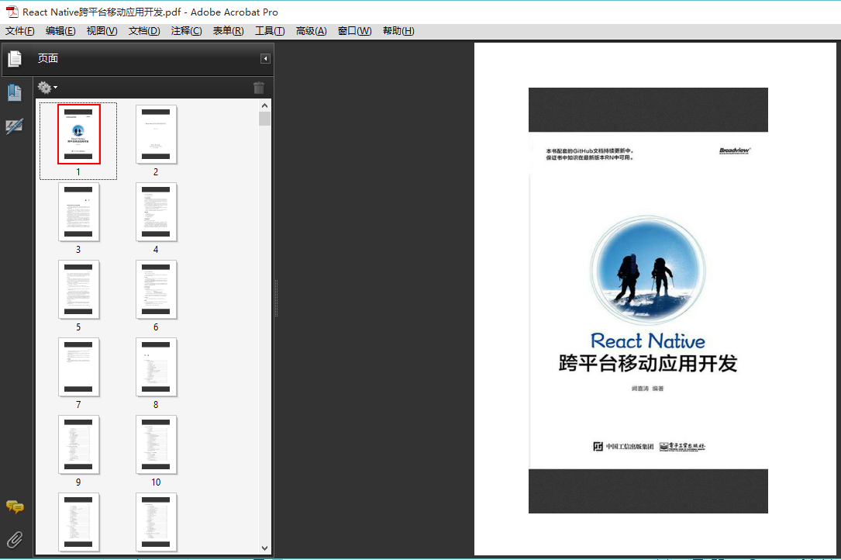Open the Attachments paperclip icon

tap(15, 539)
